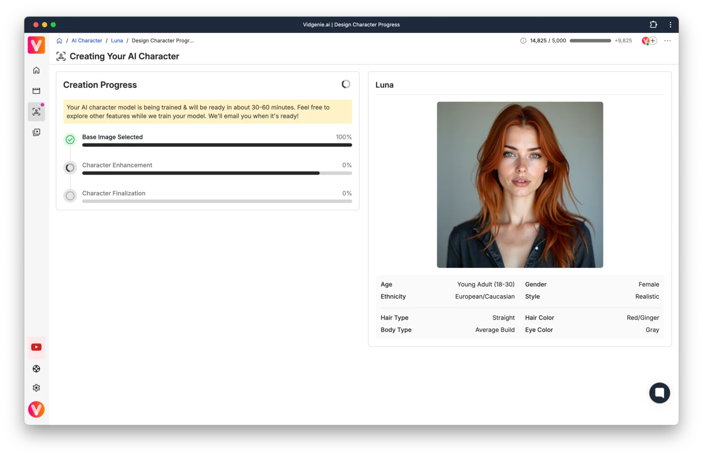Click the 'European/Caucasian' ethnicity value
Viewport: 703px width, 457px height.
485,296
